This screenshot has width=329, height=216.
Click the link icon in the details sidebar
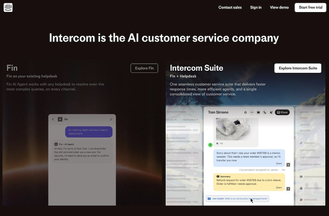click(301, 143)
